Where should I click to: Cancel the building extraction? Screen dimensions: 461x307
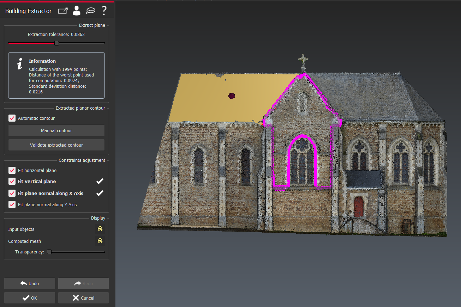pyautogui.click(x=83, y=298)
